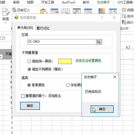
Task: Click the Z-A sort icon in ribbon
Action: [113, 11]
